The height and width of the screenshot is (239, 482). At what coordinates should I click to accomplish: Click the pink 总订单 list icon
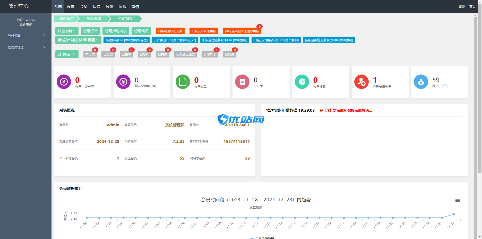tap(242, 81)
